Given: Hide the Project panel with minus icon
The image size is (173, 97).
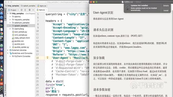Looking at the screenshot, I should [33, 10].
